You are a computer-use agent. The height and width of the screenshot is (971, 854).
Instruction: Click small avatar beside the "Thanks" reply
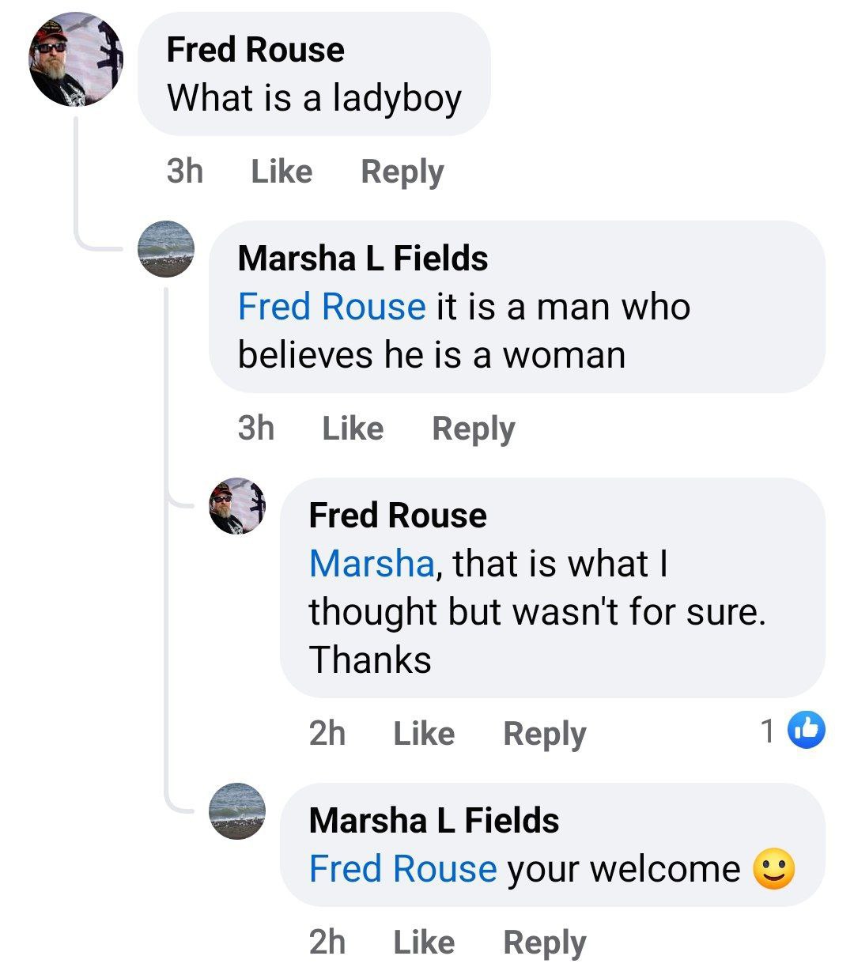pos(237,506)
